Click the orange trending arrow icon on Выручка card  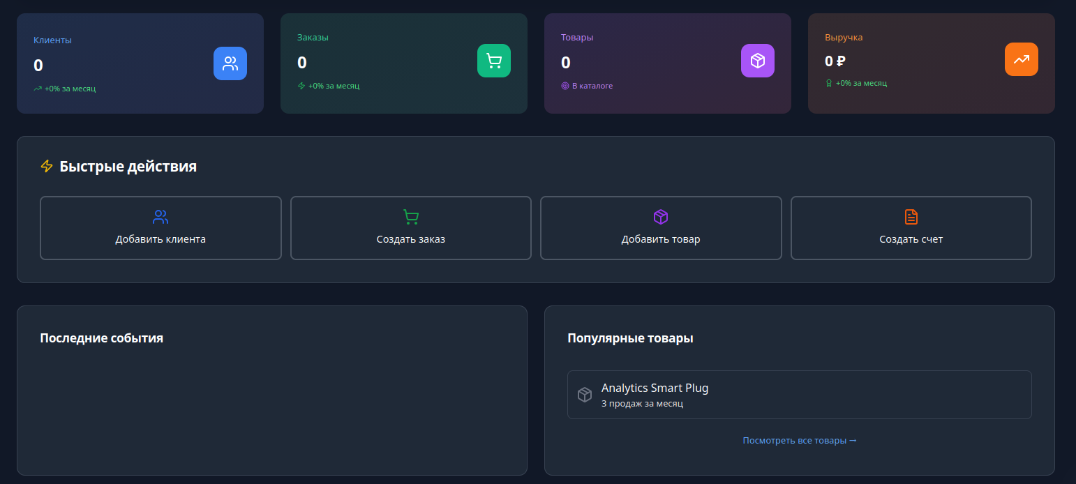[x=1022, y=59]
